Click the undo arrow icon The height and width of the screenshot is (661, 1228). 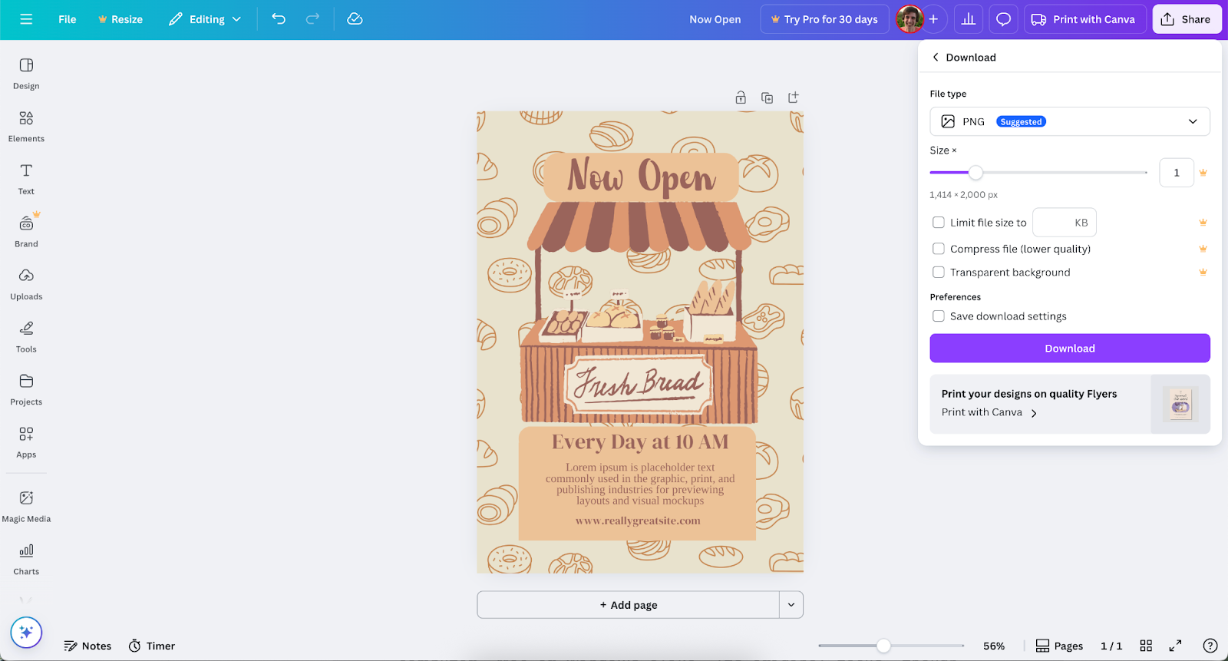point(279,19)
